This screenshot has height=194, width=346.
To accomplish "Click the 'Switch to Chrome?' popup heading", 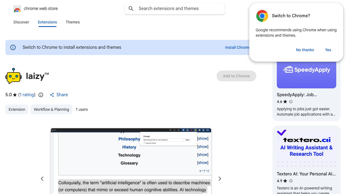I will pyautogui.click(x=291, y=16).
